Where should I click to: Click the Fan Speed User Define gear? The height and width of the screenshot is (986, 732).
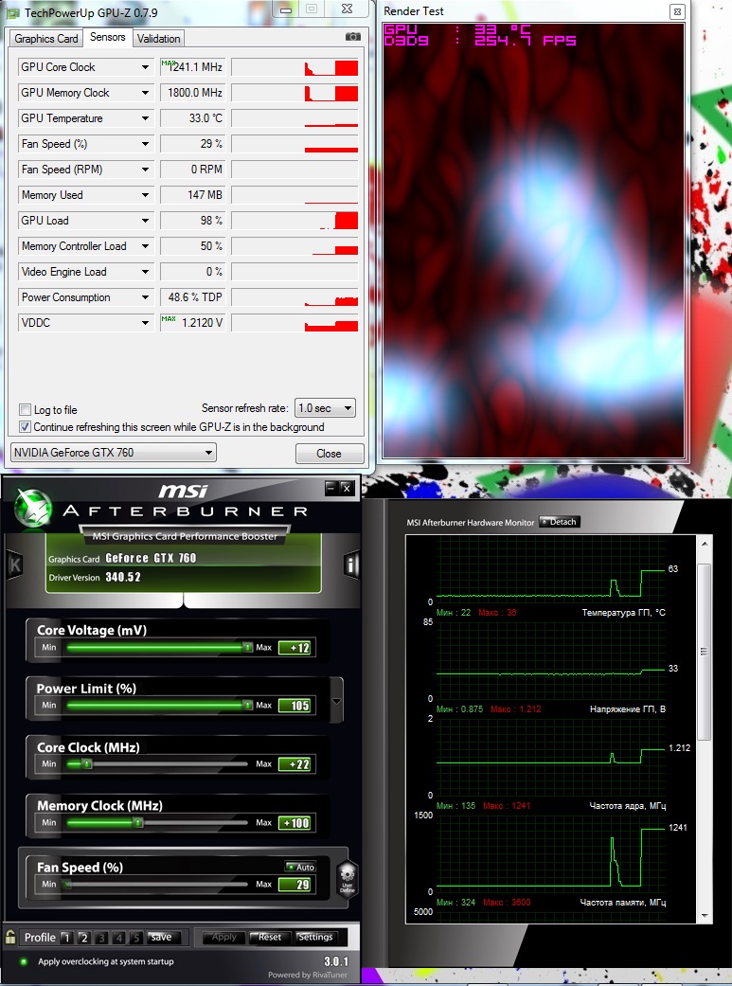(348, 878)
